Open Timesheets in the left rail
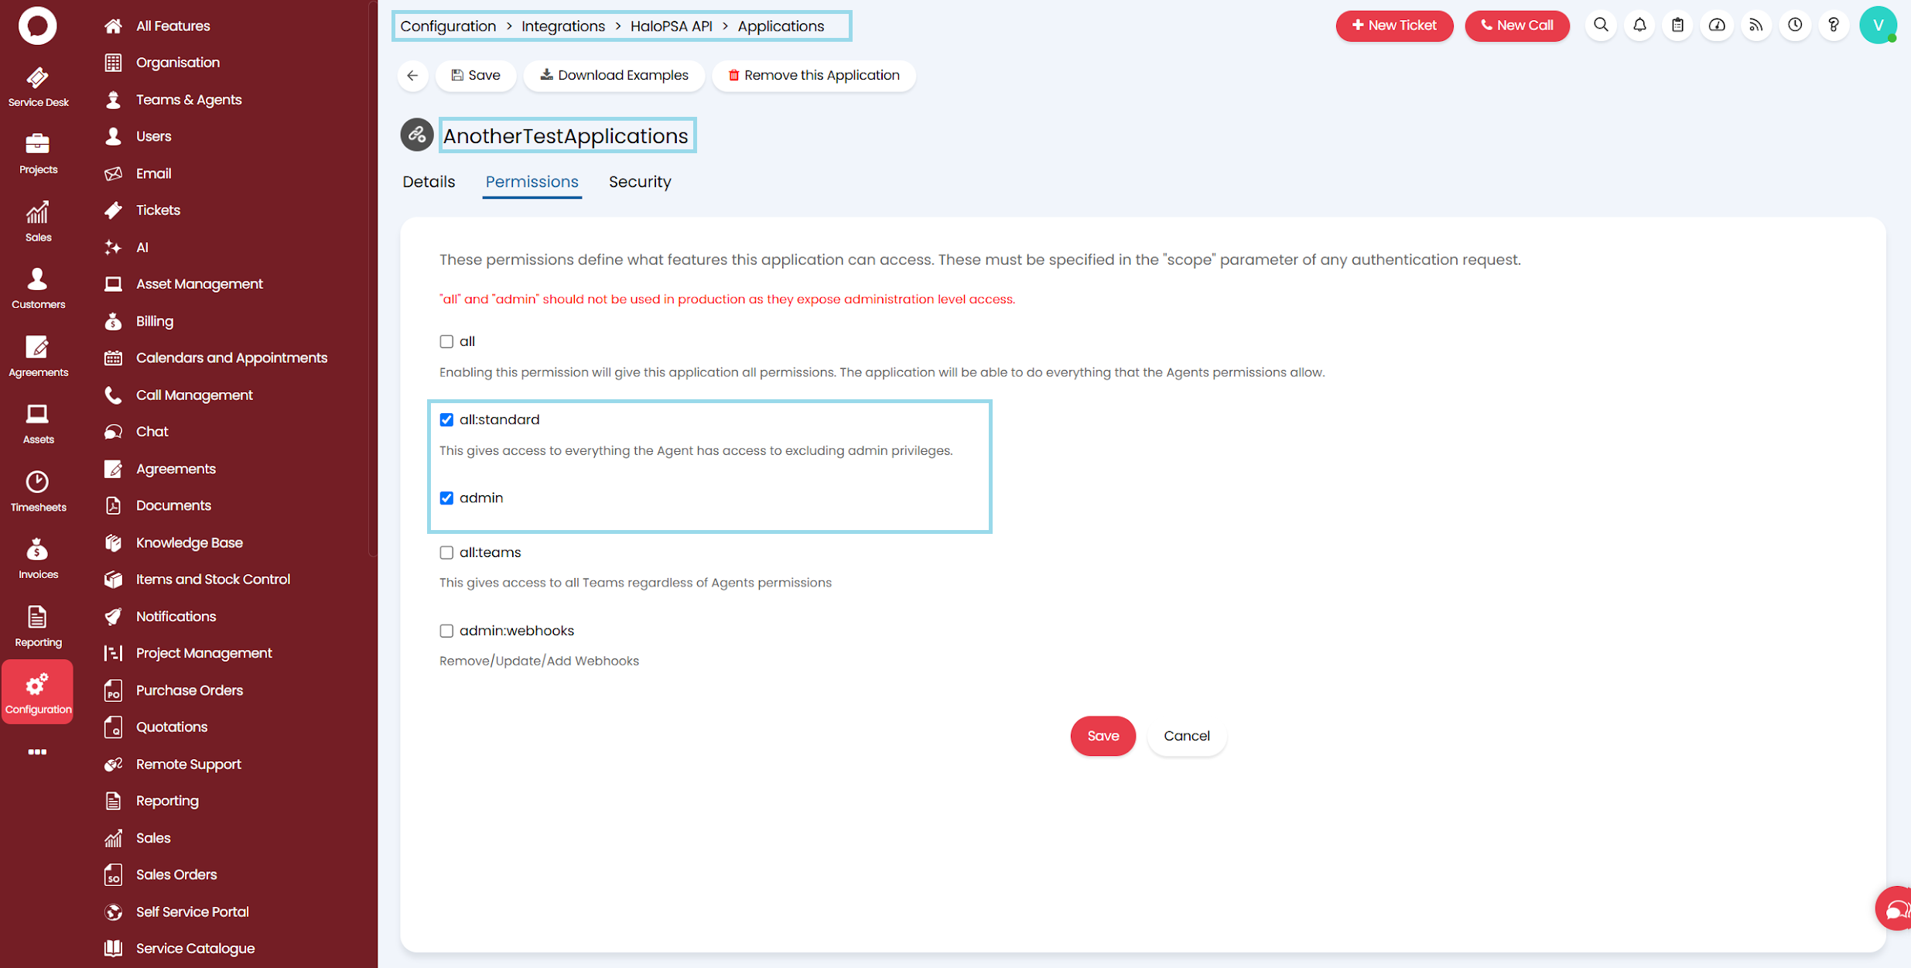 click(38, 491)
